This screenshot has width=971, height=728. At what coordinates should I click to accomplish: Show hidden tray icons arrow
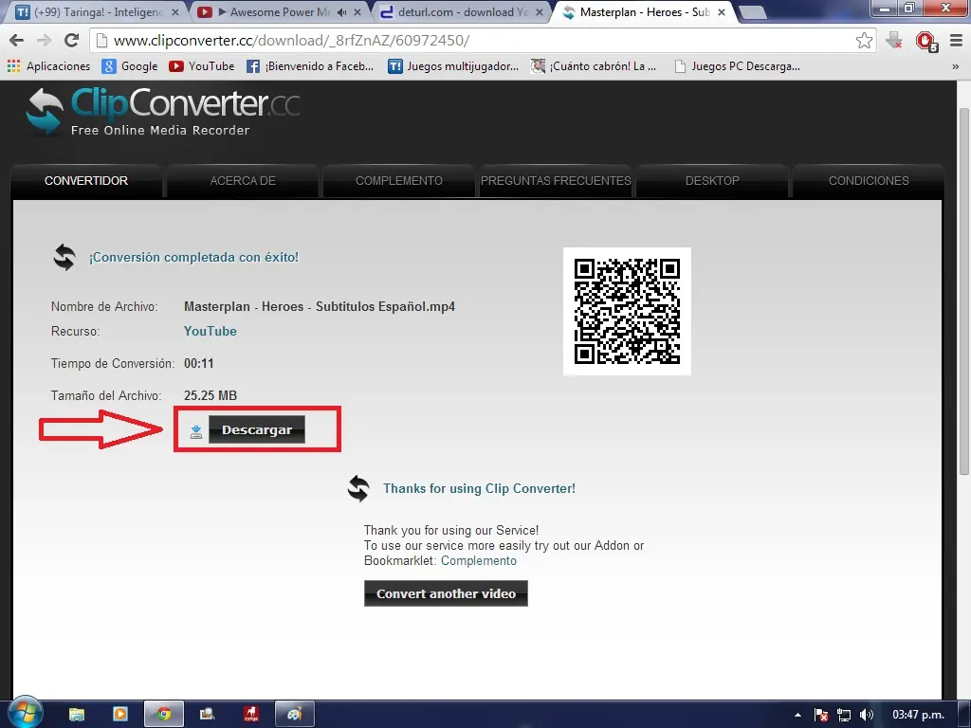click(x=797, y=715)
